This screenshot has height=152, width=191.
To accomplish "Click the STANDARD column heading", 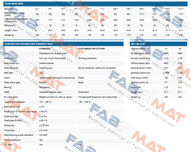I will tap(45, 49).
